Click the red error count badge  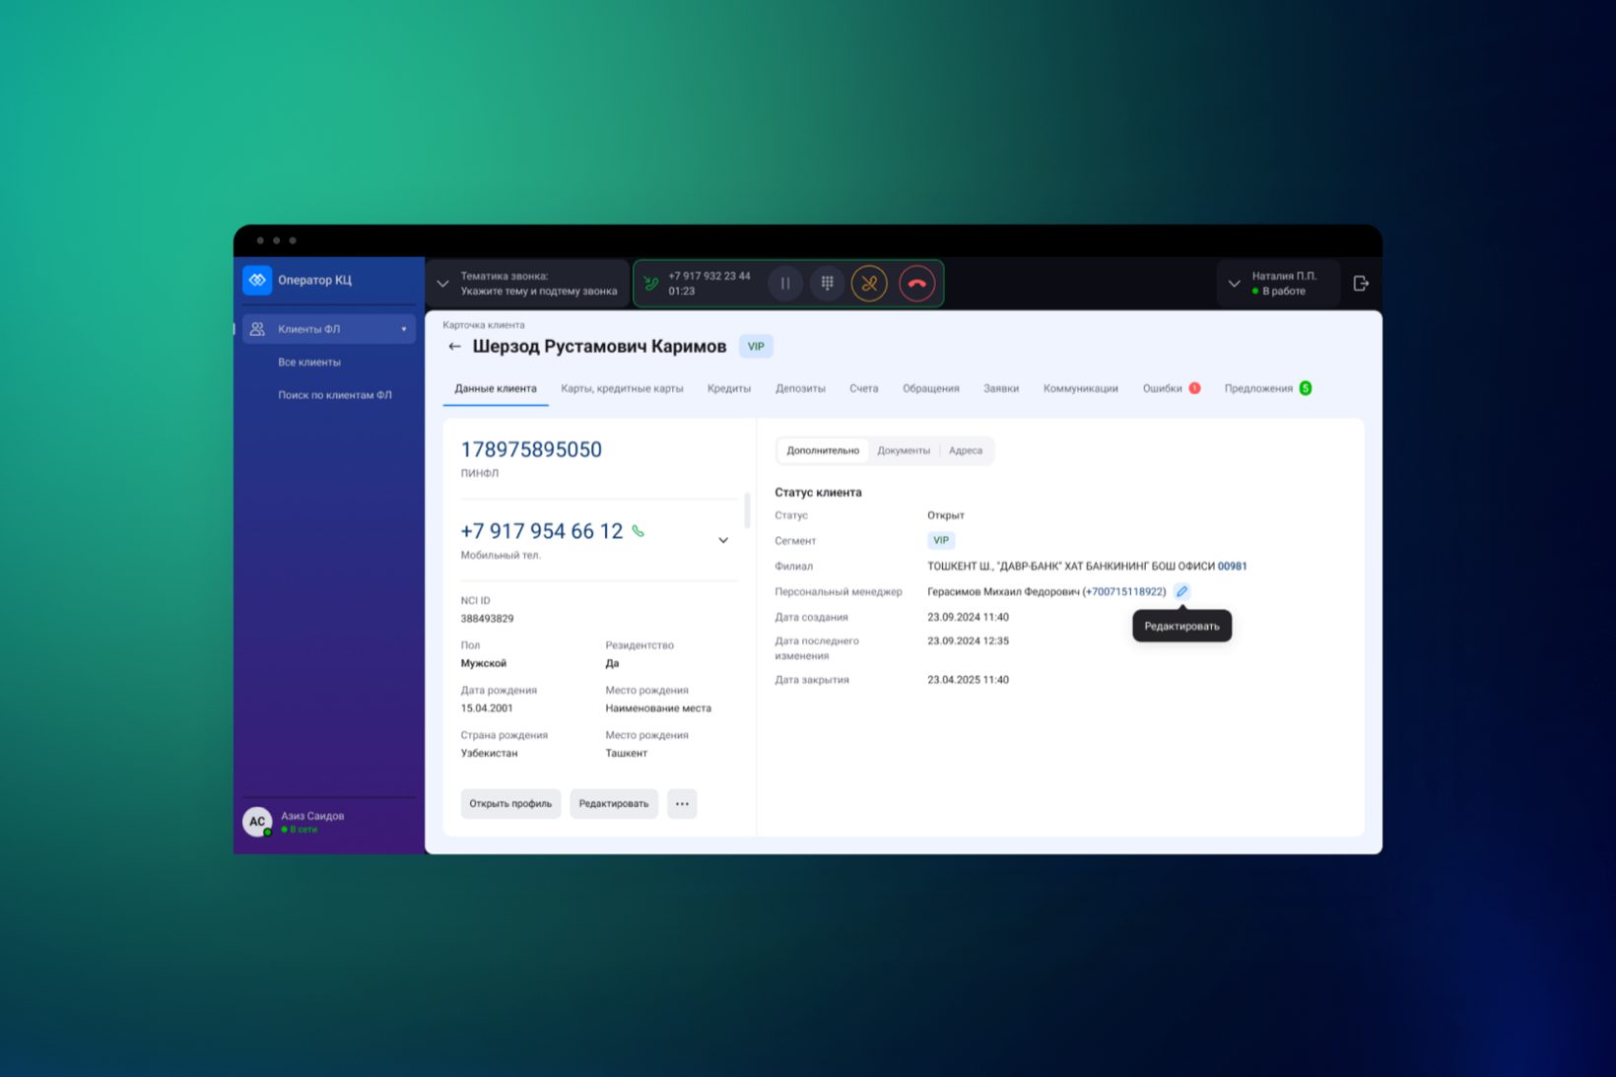(1194, 388)
